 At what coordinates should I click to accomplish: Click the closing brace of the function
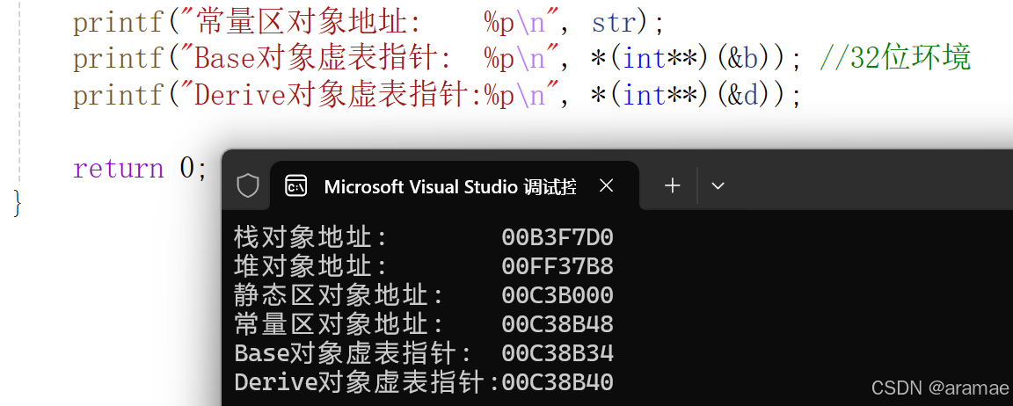[x=18, y=203]
